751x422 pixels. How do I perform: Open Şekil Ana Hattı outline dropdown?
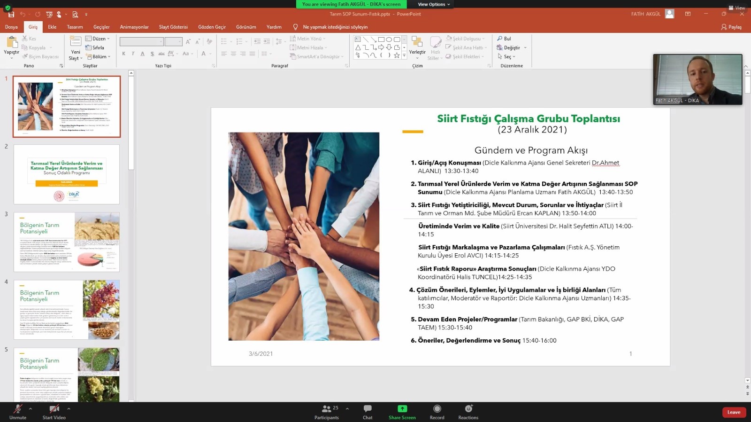pyautogui.click(x=467, y=47)
